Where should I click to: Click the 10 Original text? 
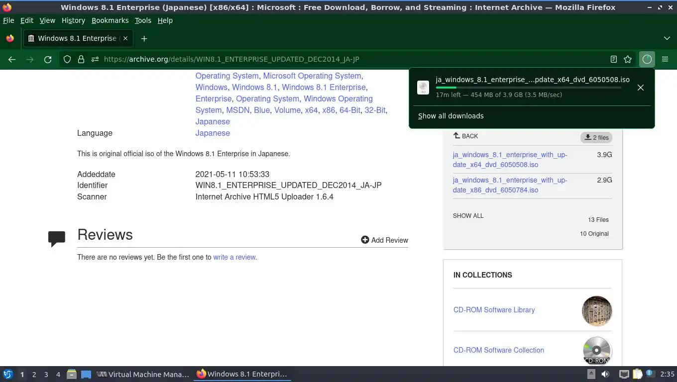(594, 234)
